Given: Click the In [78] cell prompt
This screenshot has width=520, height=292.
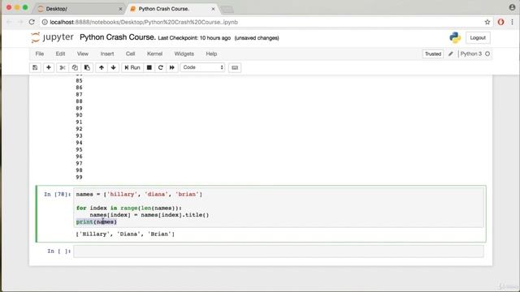Looking at the screenshot, I should 58,195.
